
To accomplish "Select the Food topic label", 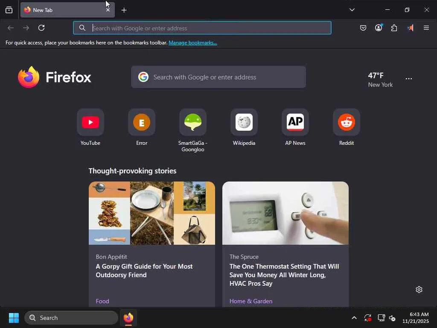I will (x=102, y=301).
